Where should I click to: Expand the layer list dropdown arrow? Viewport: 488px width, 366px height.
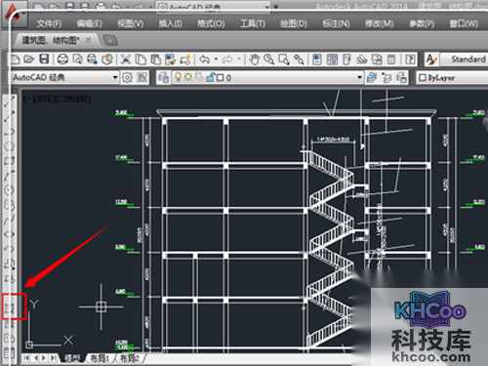pos(359,77)
